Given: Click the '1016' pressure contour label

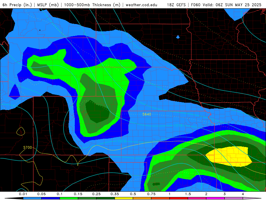Looking at the screenshot, I should (x=122, y=141).
